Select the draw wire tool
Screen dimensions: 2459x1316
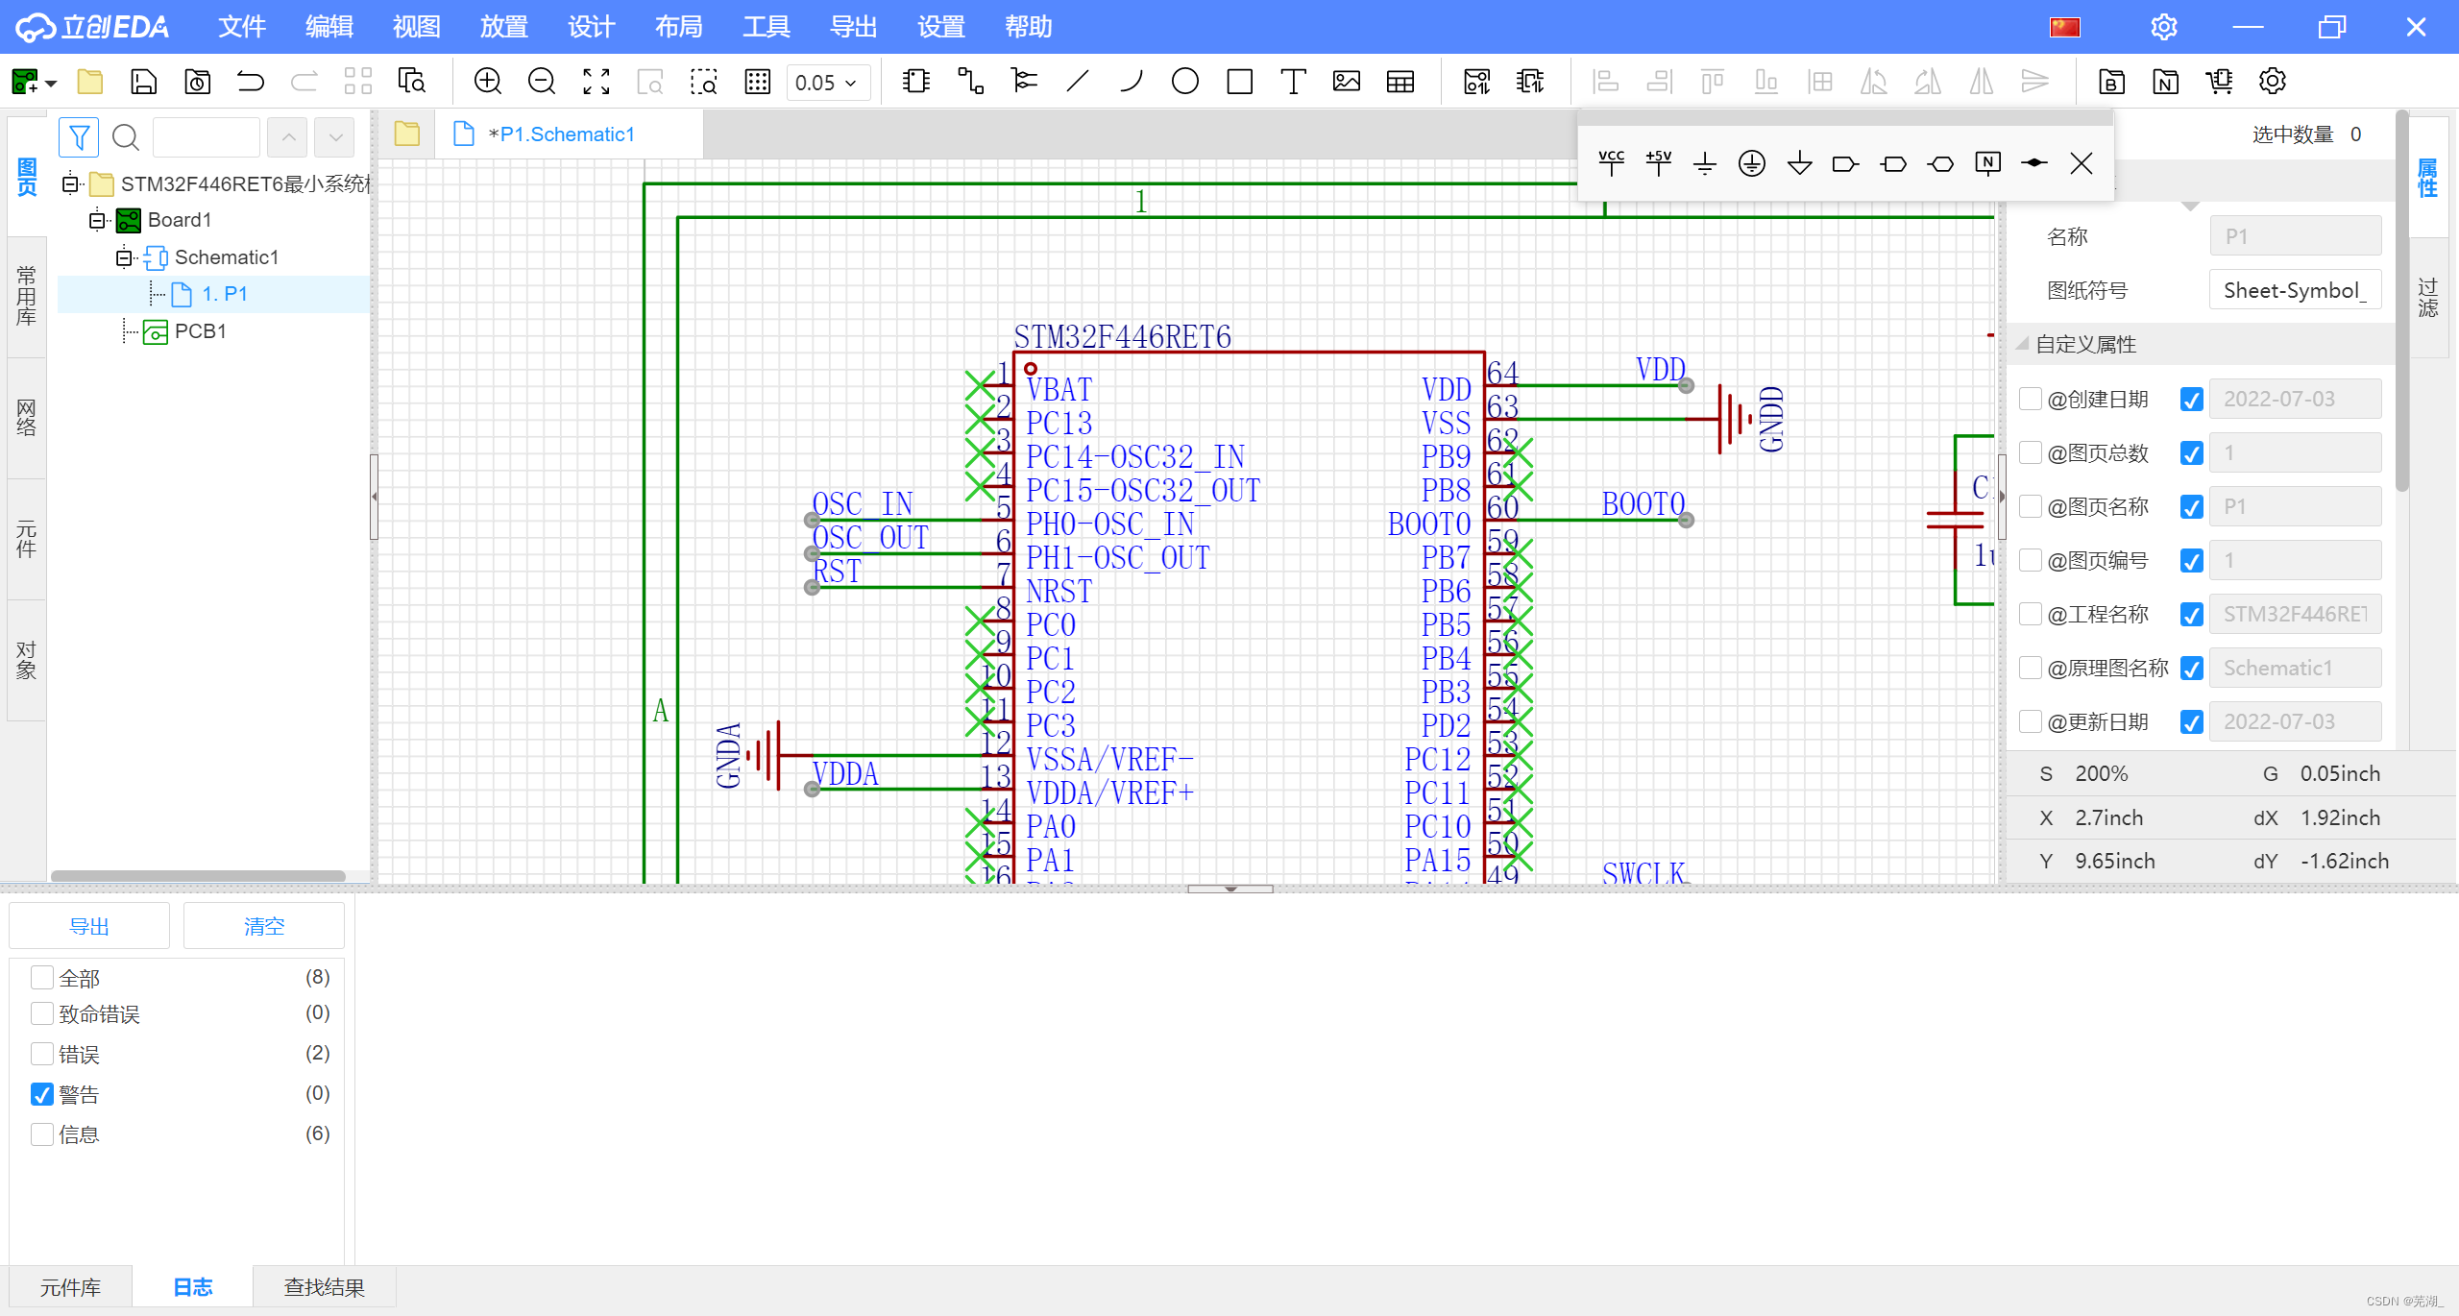click(x=970, y=82)
